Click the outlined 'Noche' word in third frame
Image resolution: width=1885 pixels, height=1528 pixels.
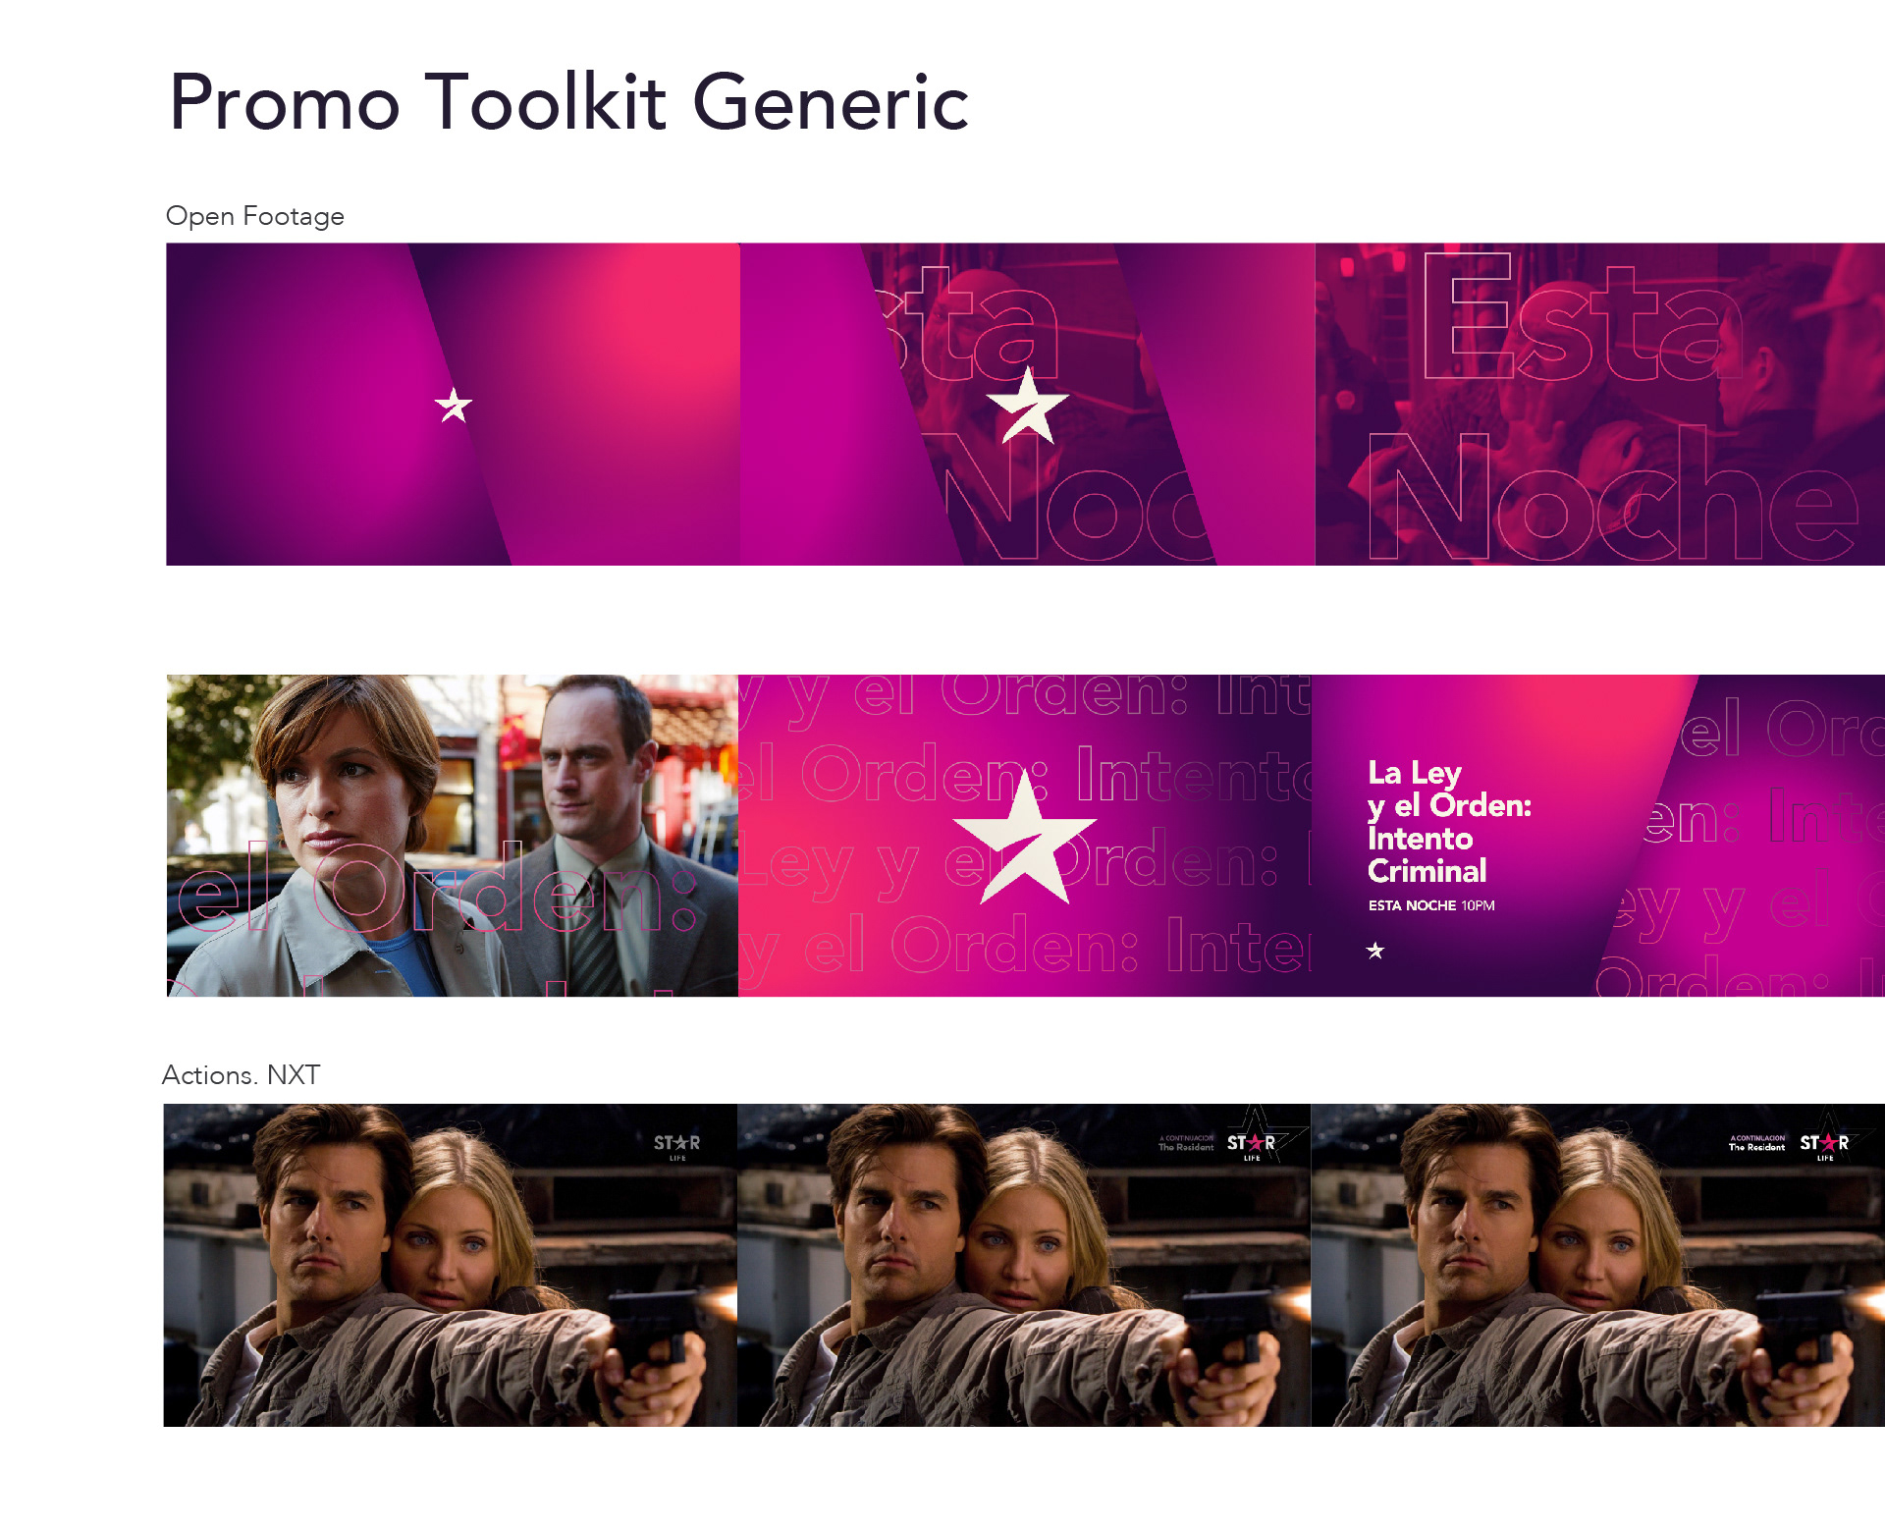[1614, 499]
